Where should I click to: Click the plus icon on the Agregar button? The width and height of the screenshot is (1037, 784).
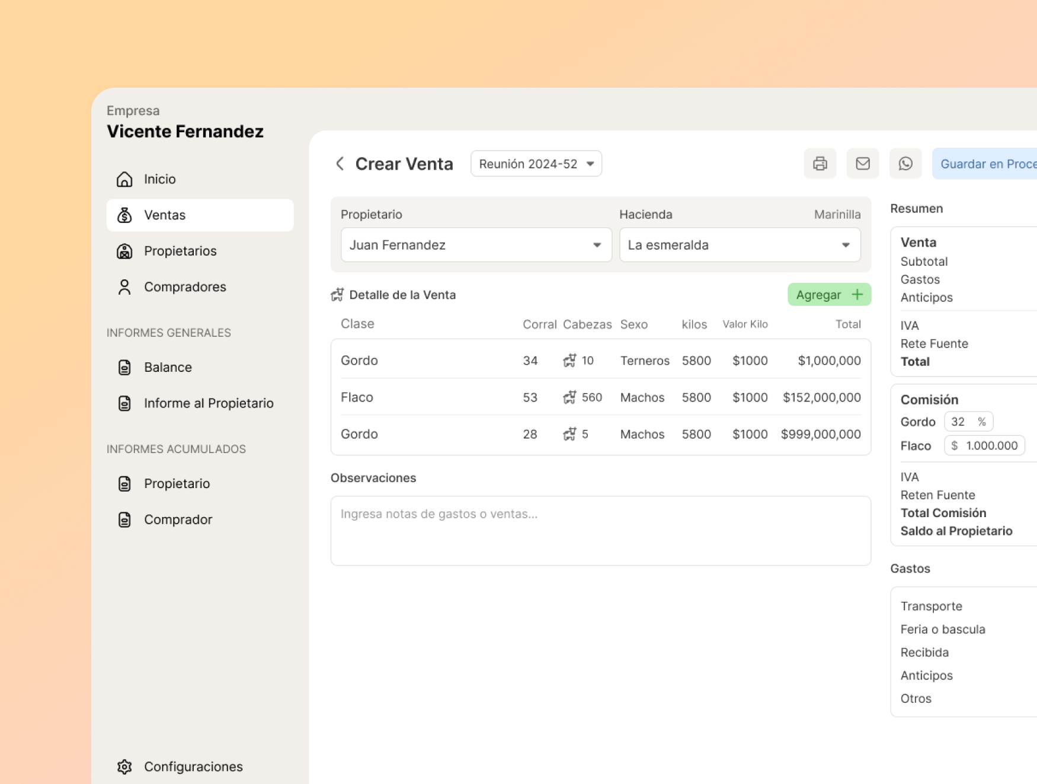857,295
